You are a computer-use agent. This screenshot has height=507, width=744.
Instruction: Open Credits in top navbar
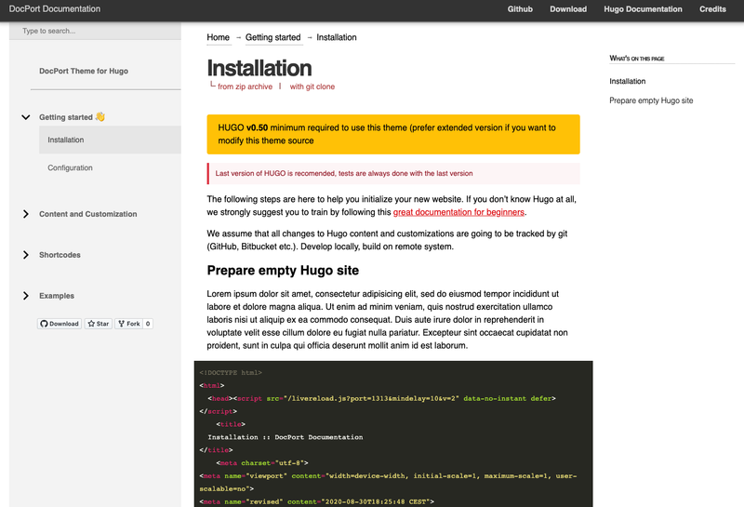tap(712, 9)
